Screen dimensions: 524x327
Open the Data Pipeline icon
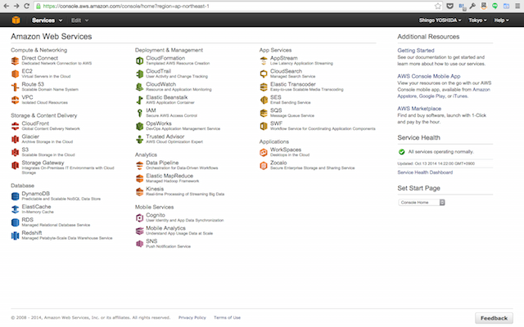[139, 165]
